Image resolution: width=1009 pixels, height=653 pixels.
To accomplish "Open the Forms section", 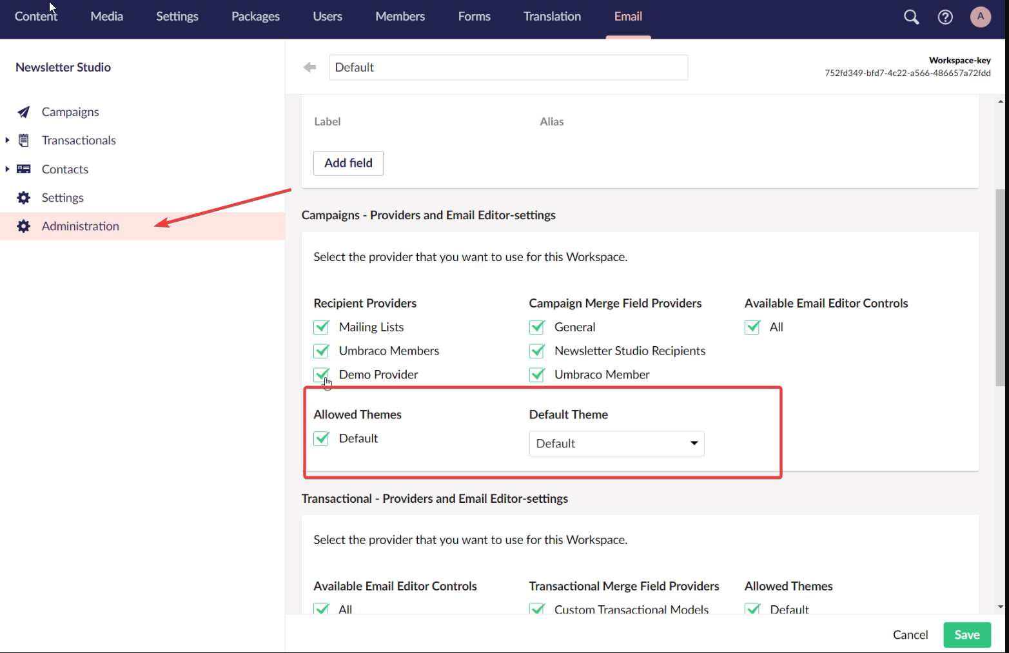I will [474, 17].
